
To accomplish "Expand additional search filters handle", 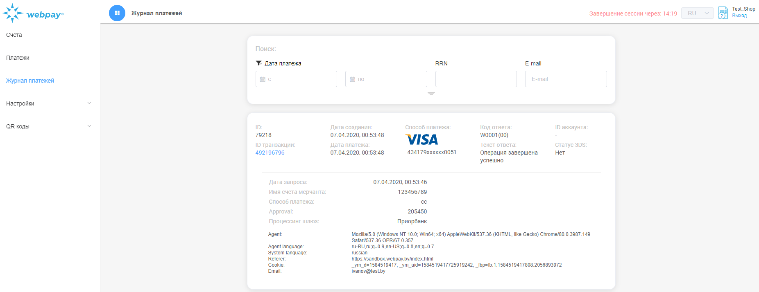I will click(431, 94).
